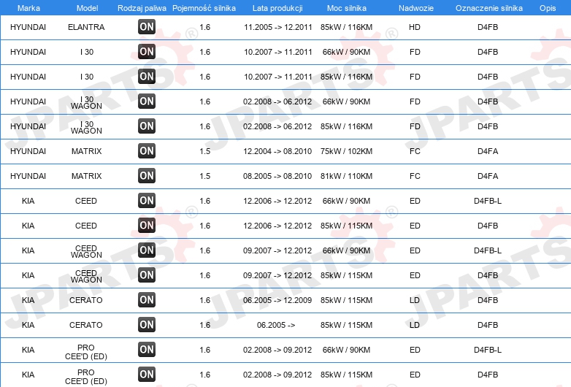571x387 pixels.
Task: Click the CERATO model with open-ended production
Action: [86, 325]
